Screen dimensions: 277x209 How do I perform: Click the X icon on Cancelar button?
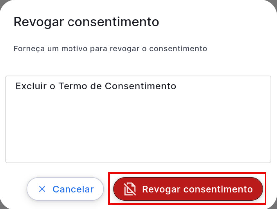tap(42, 189)
